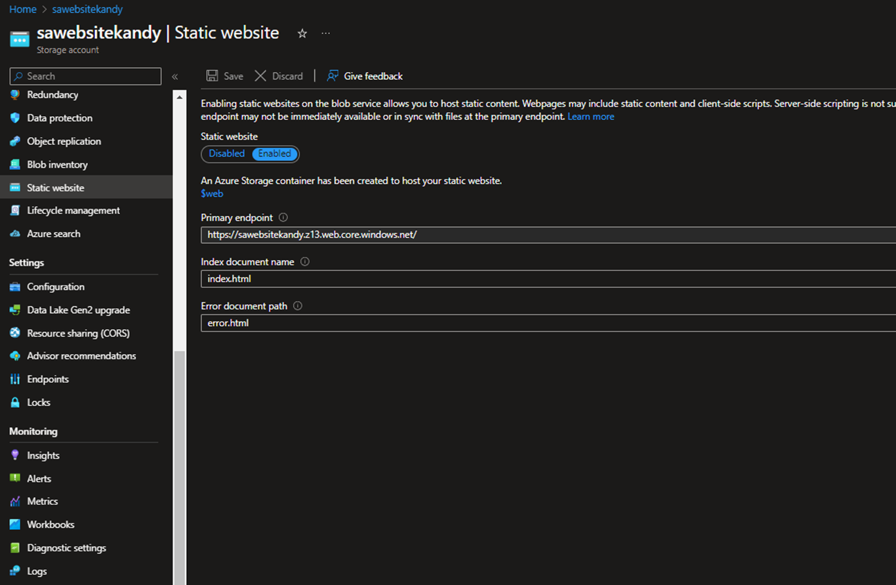Click the Error document path field
The image size is (896, 585).
(x=548, y=323)
